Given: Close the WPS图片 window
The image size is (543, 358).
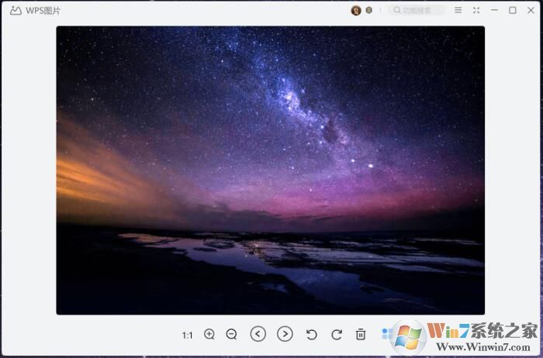Looking at the screenshot, I should (x=530, y=10).
